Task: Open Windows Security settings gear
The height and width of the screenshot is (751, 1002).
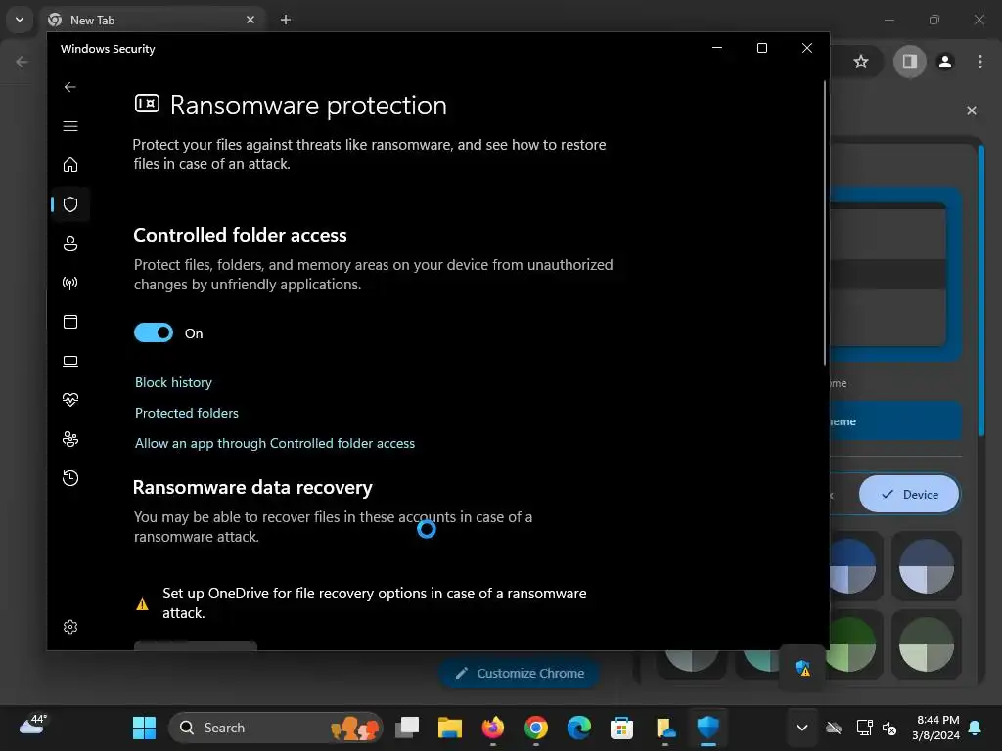Action: (70, 627)
